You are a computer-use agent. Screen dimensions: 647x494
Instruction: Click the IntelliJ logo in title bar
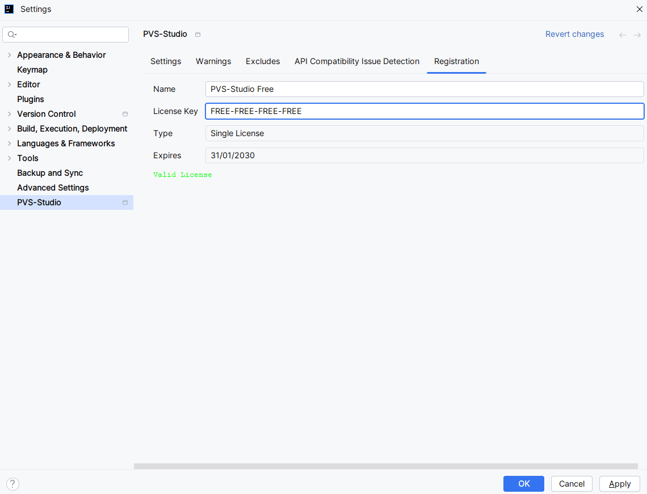(x=9, y=9)
